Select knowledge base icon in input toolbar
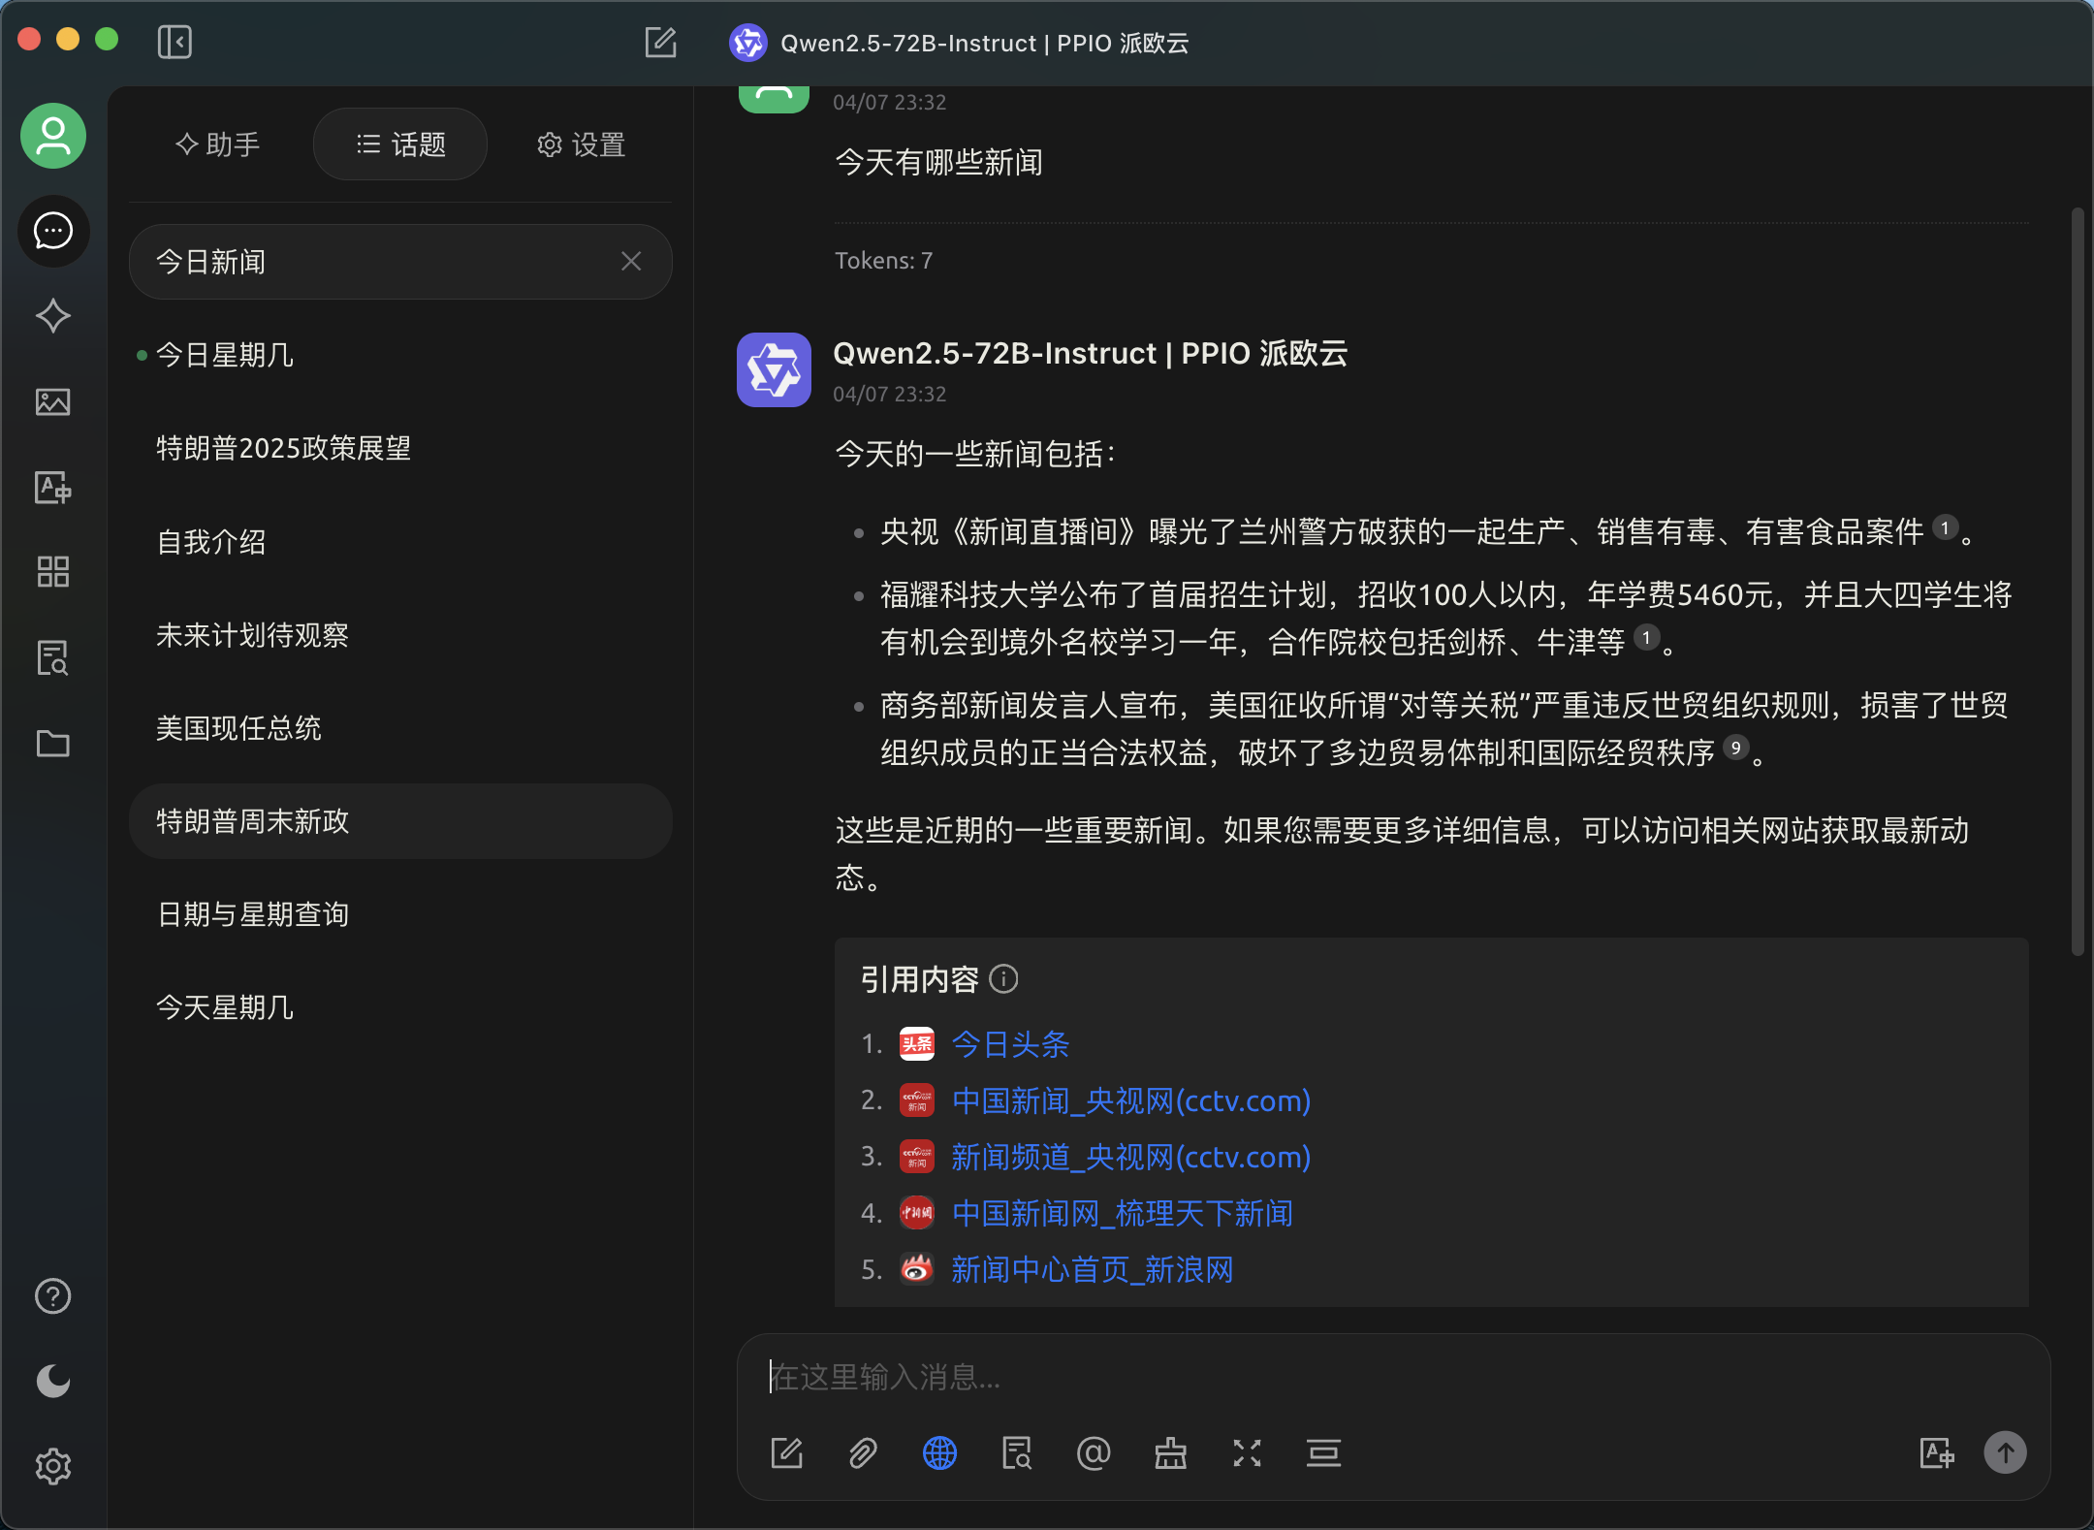The image size is (2094, 1530). [x=1016, y=1453]
